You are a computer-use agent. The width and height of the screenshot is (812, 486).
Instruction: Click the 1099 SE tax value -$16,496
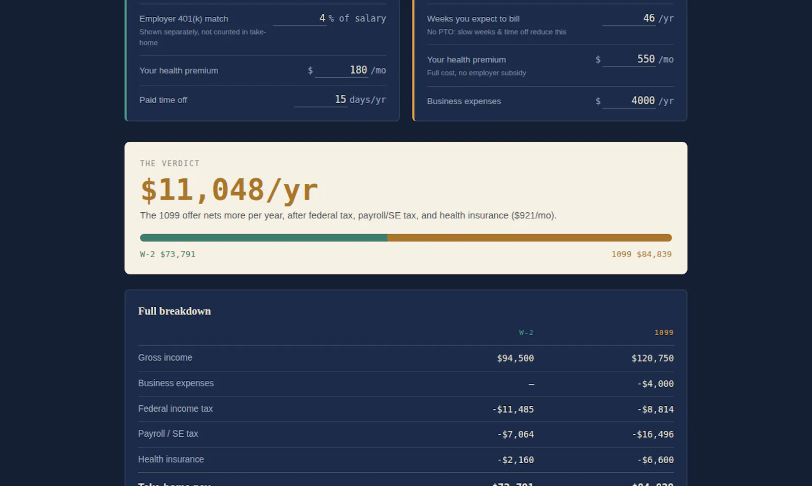(653, 434)
